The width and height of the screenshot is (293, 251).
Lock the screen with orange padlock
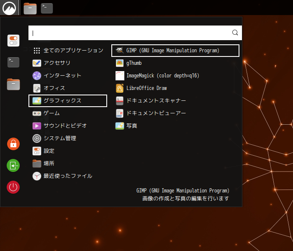pyautogui.click(x=13, y=144)
